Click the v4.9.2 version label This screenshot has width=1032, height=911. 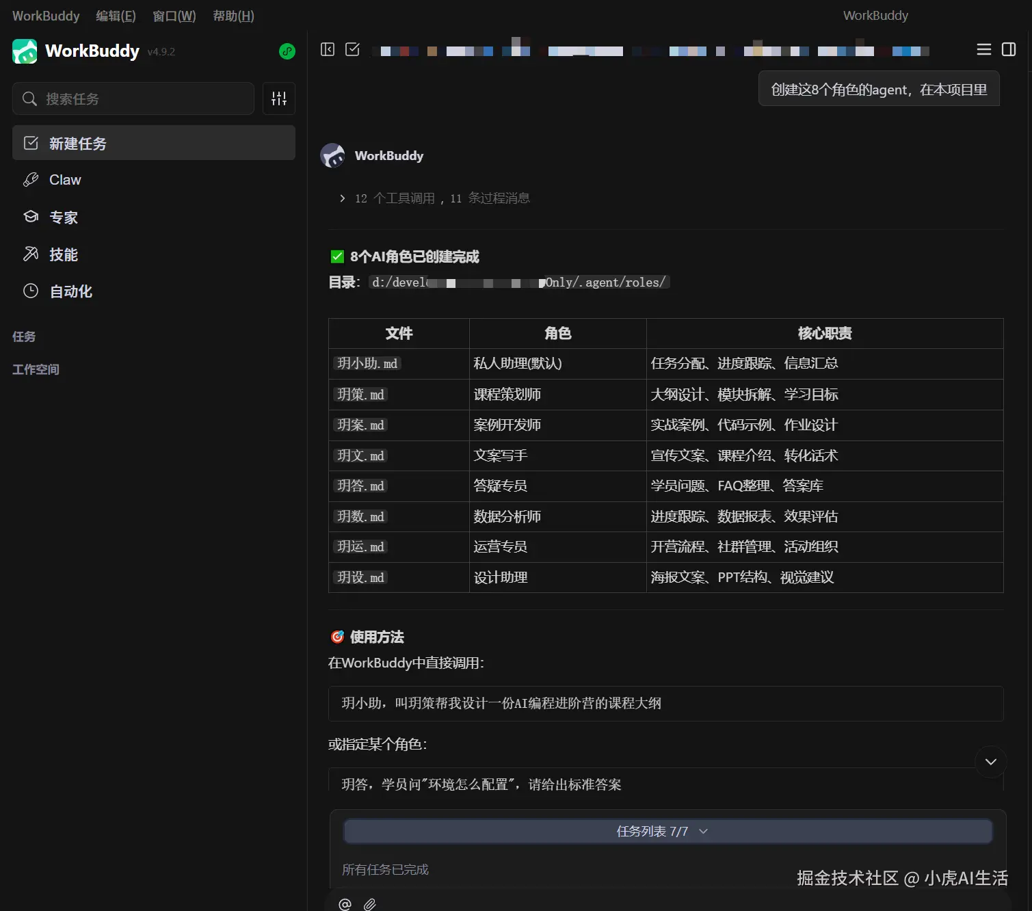click(x=161, y=52)
